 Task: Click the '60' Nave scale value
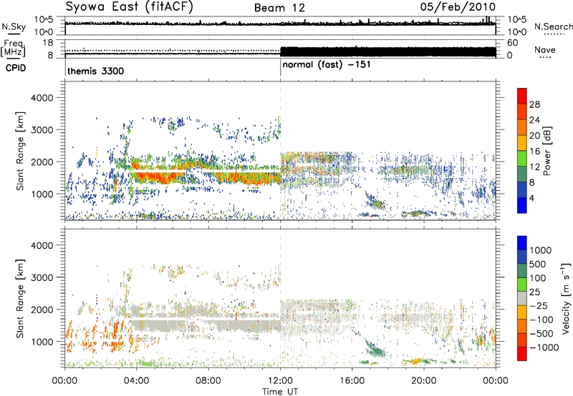point(512,43)
